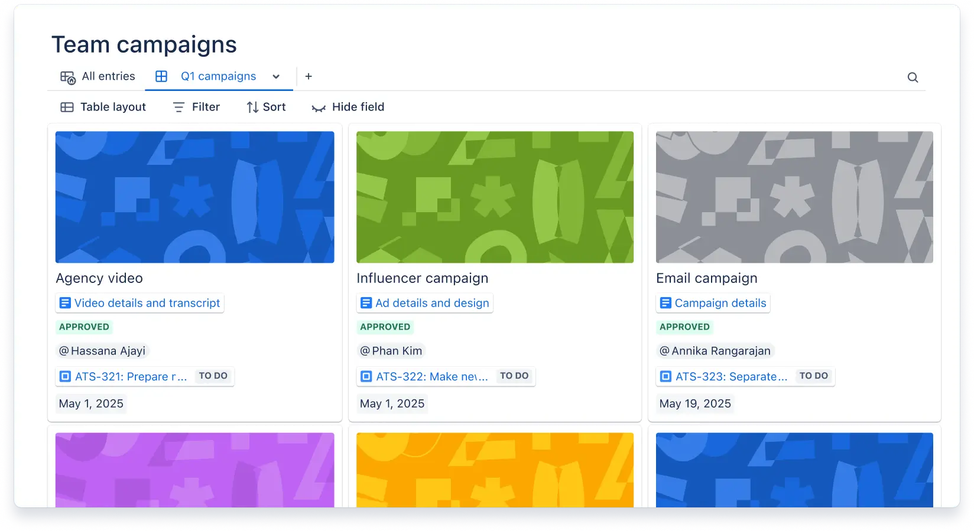Click TO DO status next to ATS-322
Screen dimensions: 974x531
coord(514,376)
